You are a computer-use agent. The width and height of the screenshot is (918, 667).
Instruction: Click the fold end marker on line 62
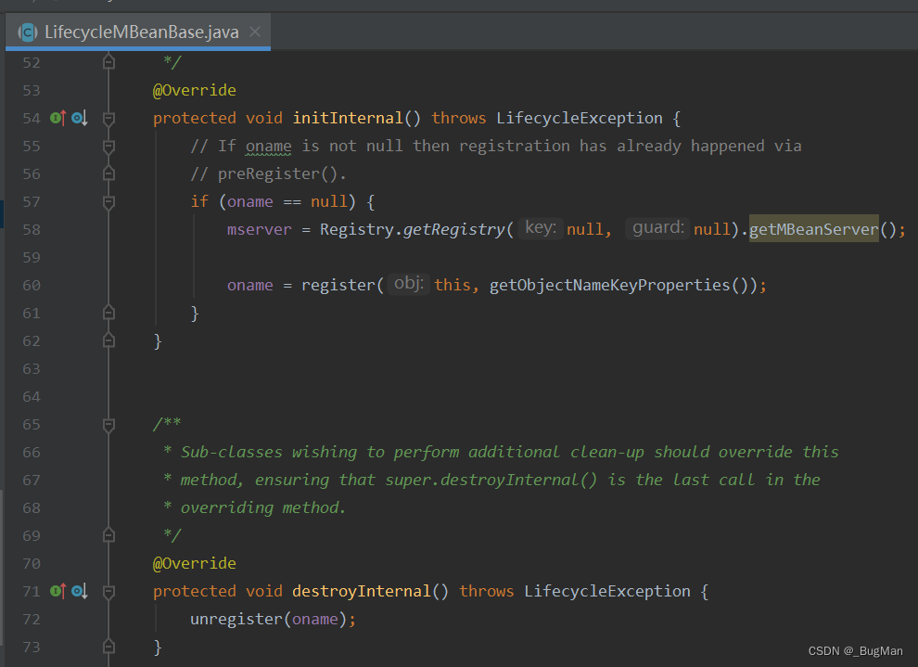tap(108, 340)
